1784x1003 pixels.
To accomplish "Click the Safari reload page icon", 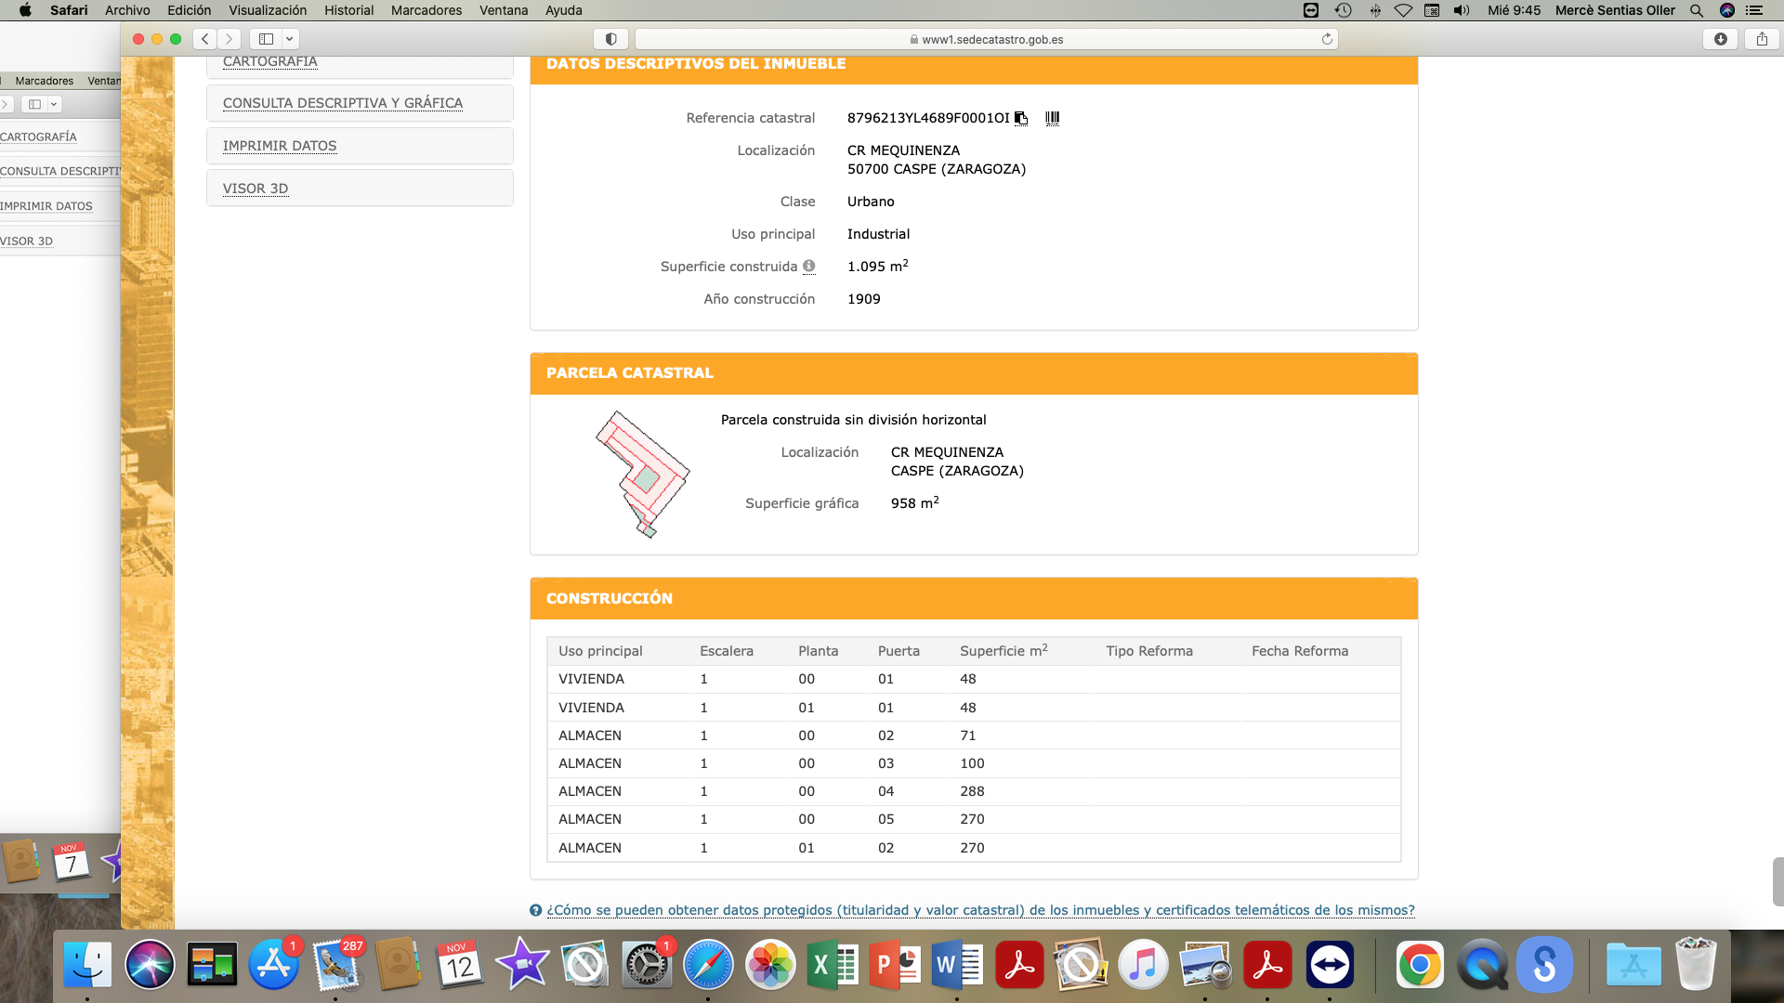I will [x=1327, y=39].
